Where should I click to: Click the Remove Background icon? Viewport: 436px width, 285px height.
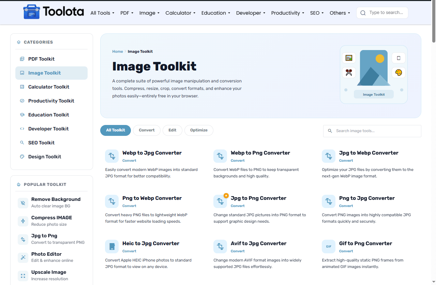pyautogui.click(x=23, y=203)
